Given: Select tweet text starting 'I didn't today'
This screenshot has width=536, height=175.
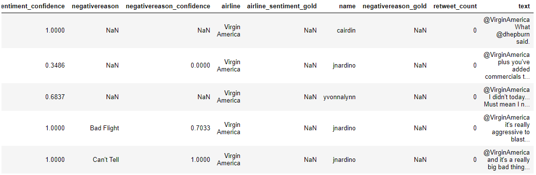Looking at the screenshot, I should point(507,97).
